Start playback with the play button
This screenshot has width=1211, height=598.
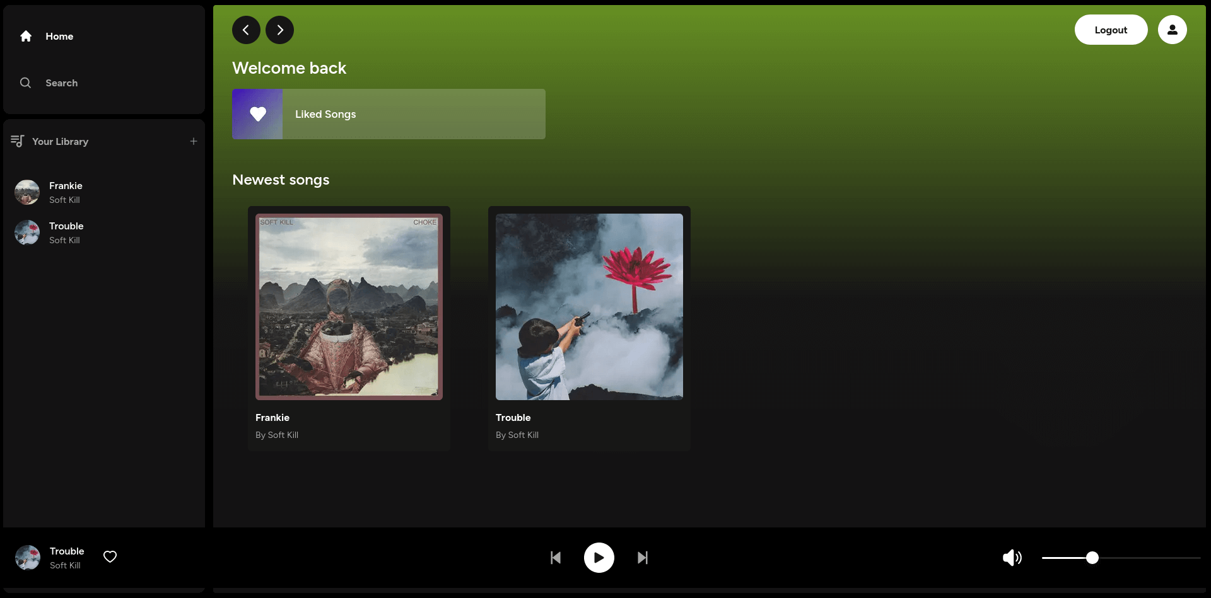click(x=599, y=558)
